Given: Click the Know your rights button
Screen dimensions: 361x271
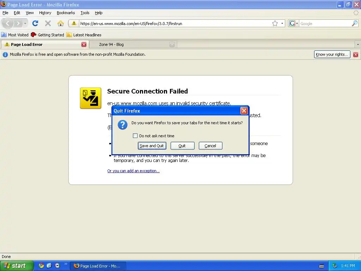Looking at the screenshot, I should coord(332,54).
